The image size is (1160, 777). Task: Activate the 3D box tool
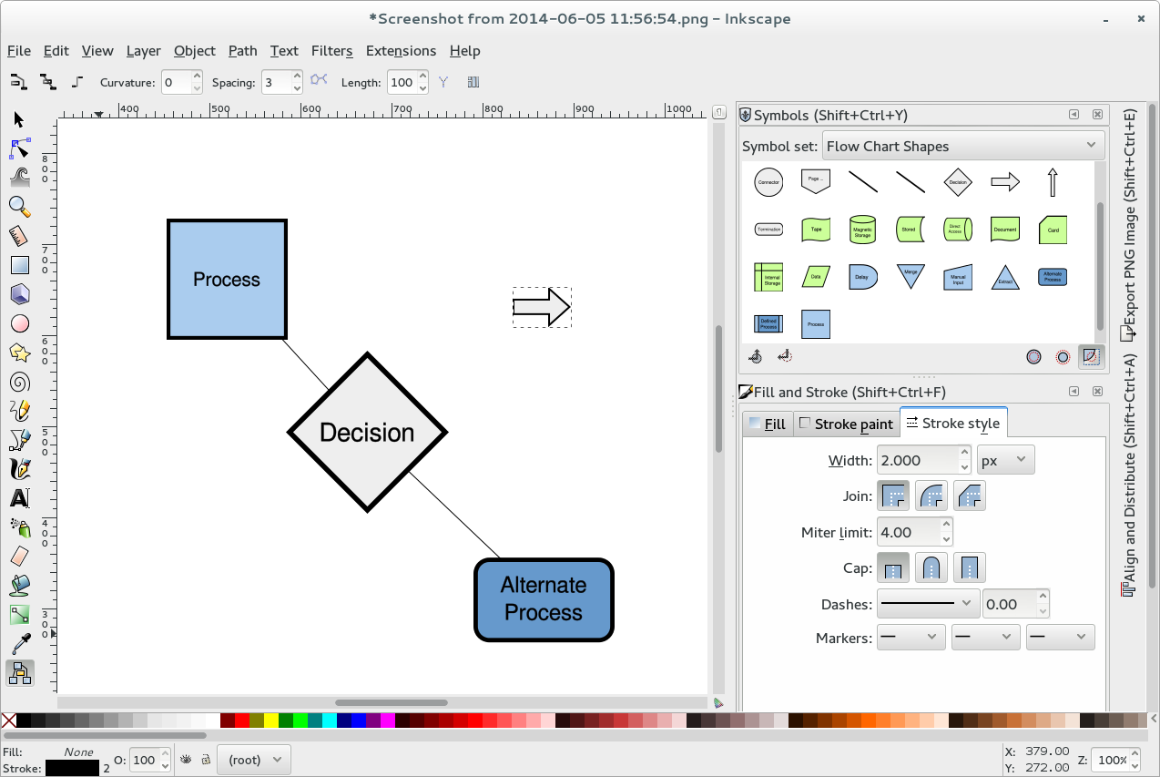click(x=19, y=294)
